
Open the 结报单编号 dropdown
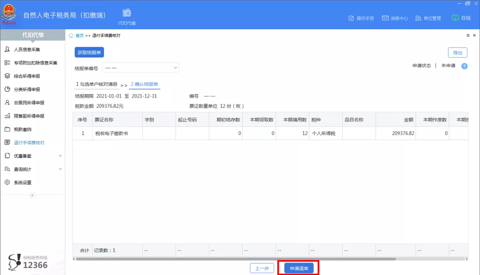[x=140, y=67]
